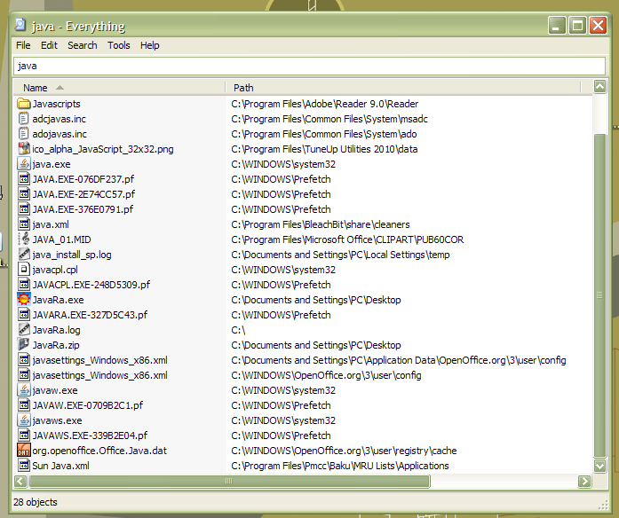Viewport: 619px width, 518px height.
Task: Open the File menu
Action: (23, 45)
